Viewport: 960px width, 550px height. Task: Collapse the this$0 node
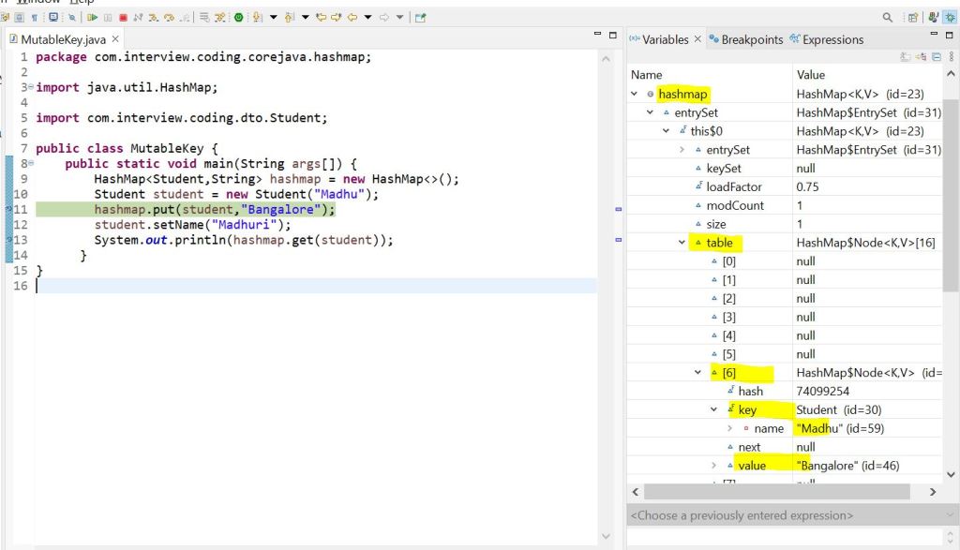667,131
